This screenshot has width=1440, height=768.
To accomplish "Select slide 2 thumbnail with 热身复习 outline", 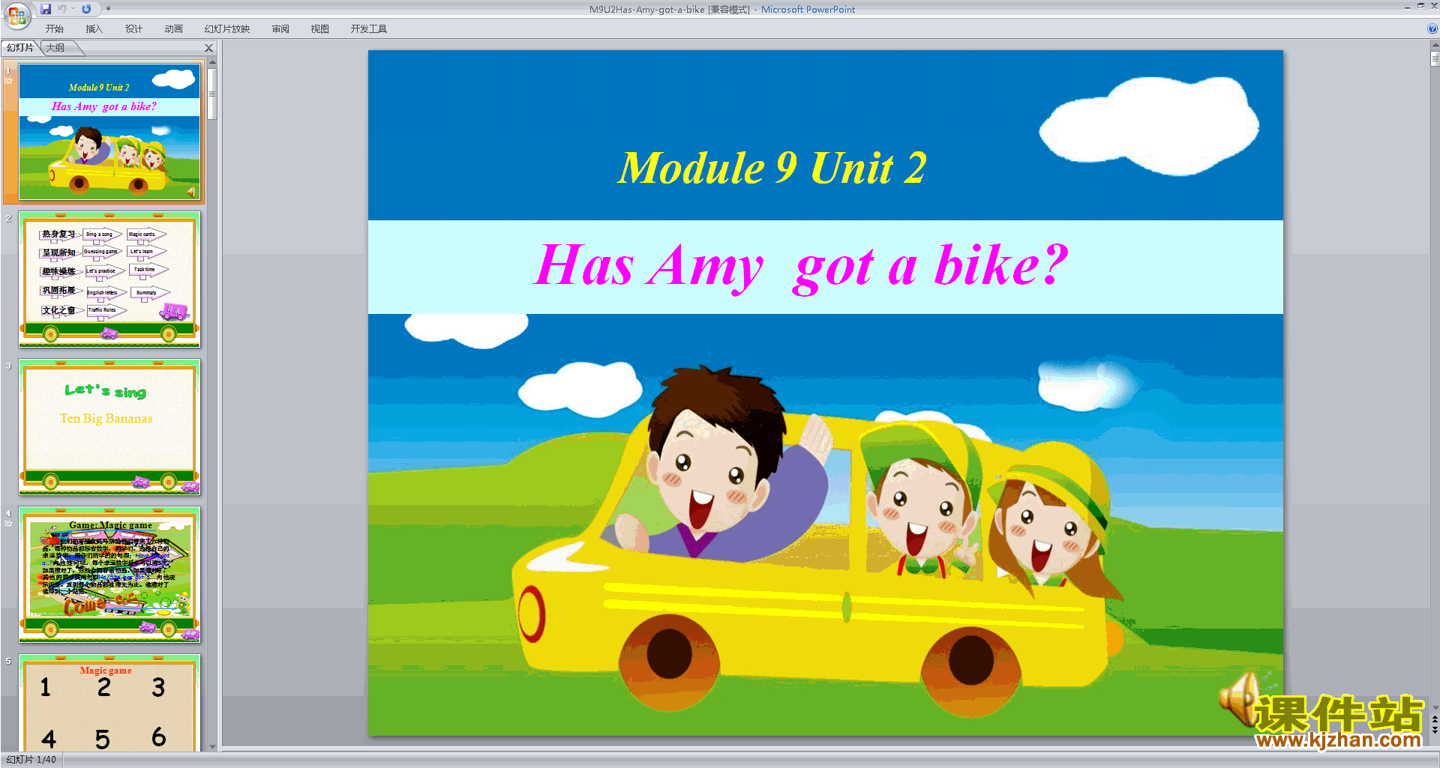I will [x=109, y=279].
